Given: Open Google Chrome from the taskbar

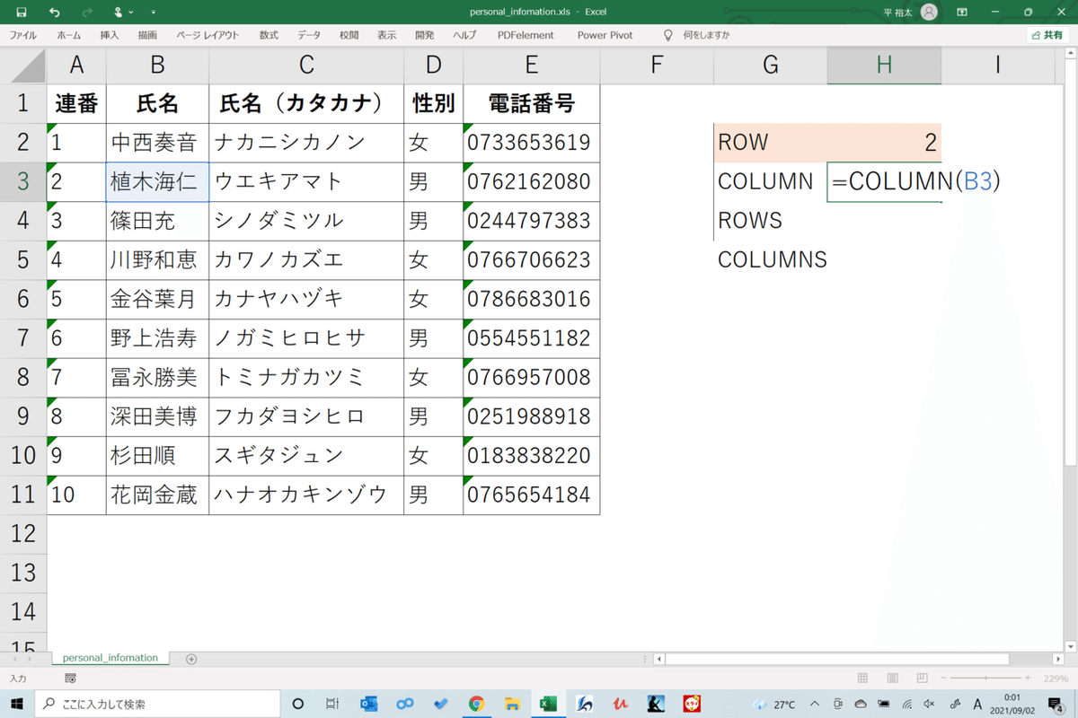Looking at the screenshot, I should (x=476, y=704).
